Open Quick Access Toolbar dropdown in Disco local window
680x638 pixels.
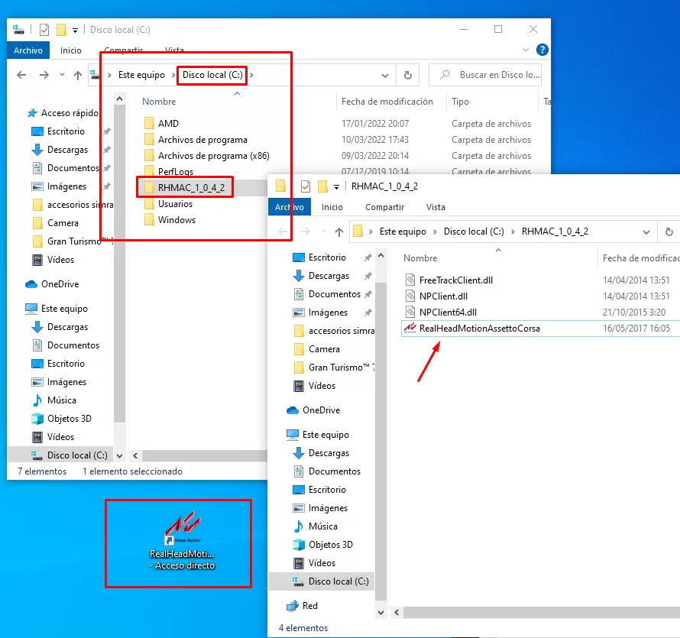75,30
